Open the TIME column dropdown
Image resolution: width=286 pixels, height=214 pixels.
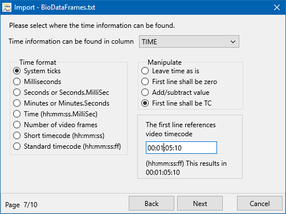tap(189, 41)
